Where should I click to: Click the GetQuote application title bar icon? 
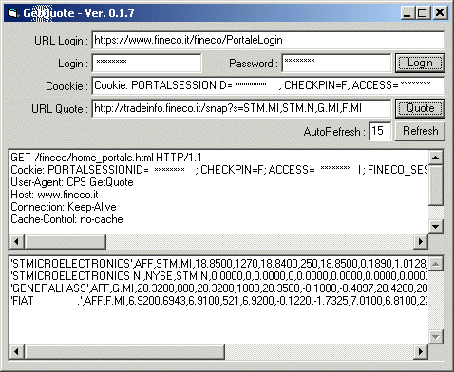(13, 13)
